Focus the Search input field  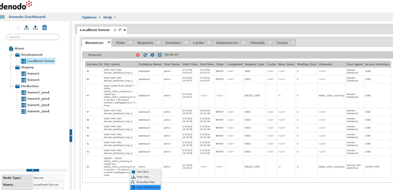pyautogui.click(x=33, y=37)
